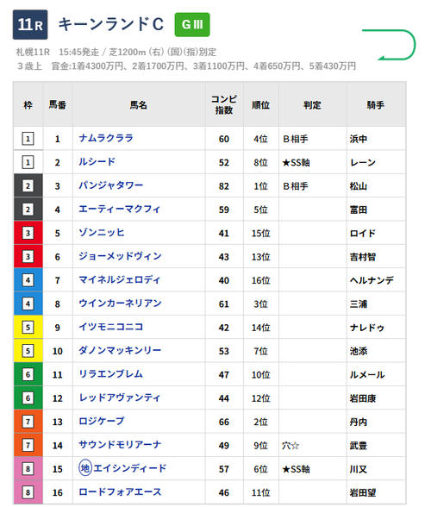This screenshot has width=431, height=507.
Task: Click the green GIII grade badge
Action: coord(192,24)
